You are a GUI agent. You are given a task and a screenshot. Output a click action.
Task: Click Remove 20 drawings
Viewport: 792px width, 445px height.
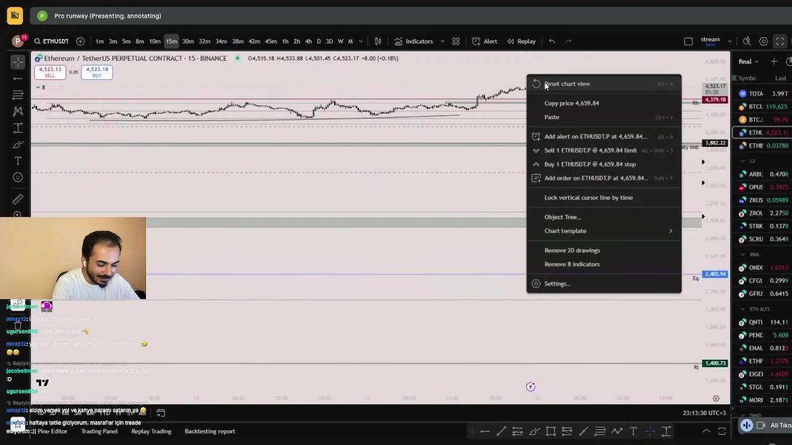[604, 250]
